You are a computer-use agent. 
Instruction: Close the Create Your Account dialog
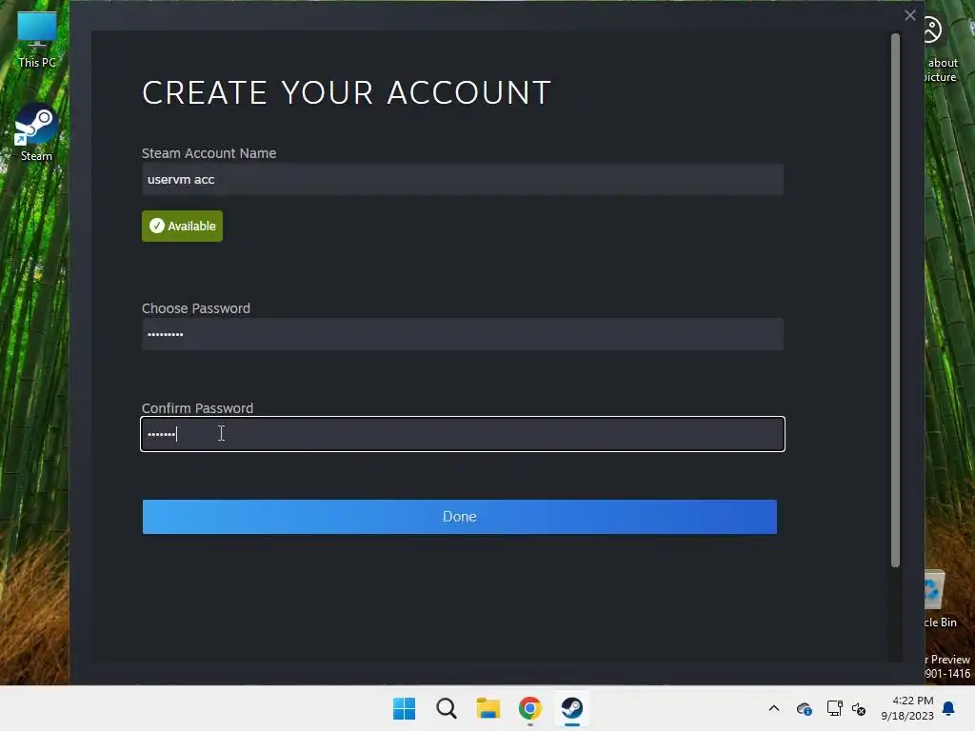909,15
